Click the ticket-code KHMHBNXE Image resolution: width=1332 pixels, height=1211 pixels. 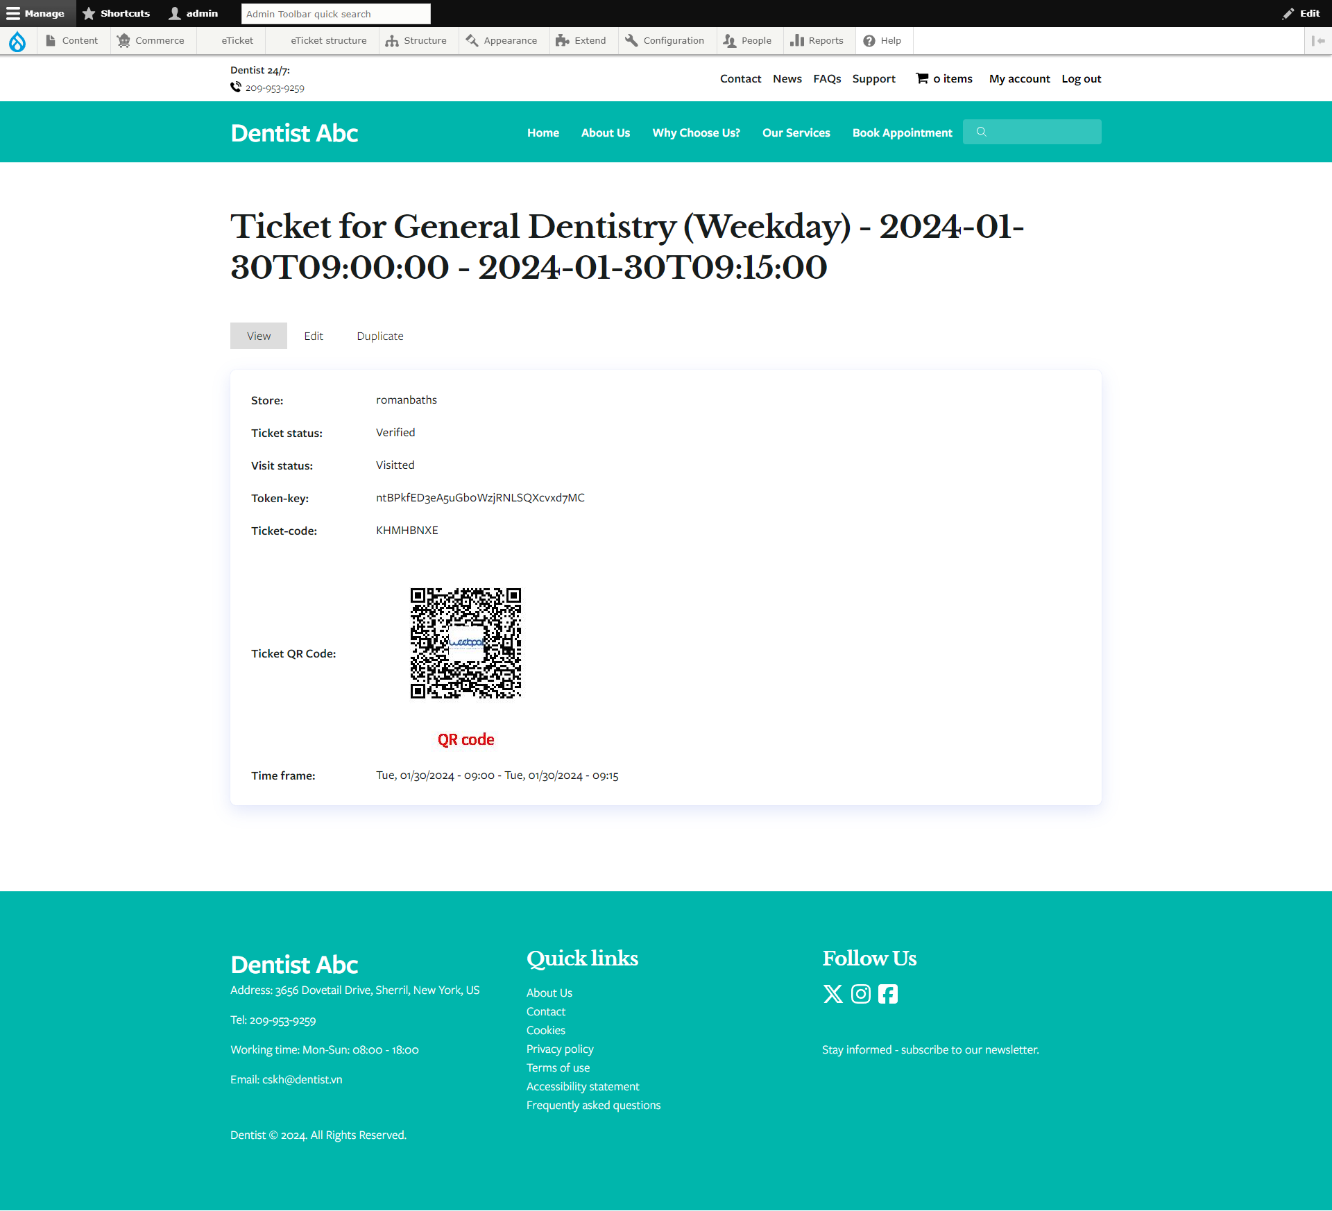coord(407,530)
